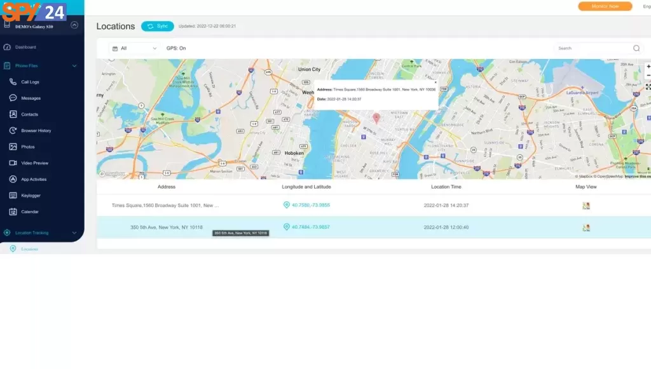Zoom in the map with the plus button
This screenshot has width=651, height=369.
click(648, 66)
